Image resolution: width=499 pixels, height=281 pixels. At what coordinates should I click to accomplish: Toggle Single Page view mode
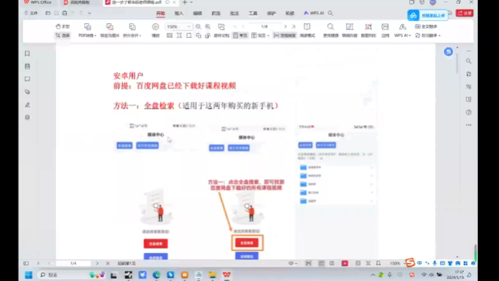pyautogui.click(x=240, y=35)
